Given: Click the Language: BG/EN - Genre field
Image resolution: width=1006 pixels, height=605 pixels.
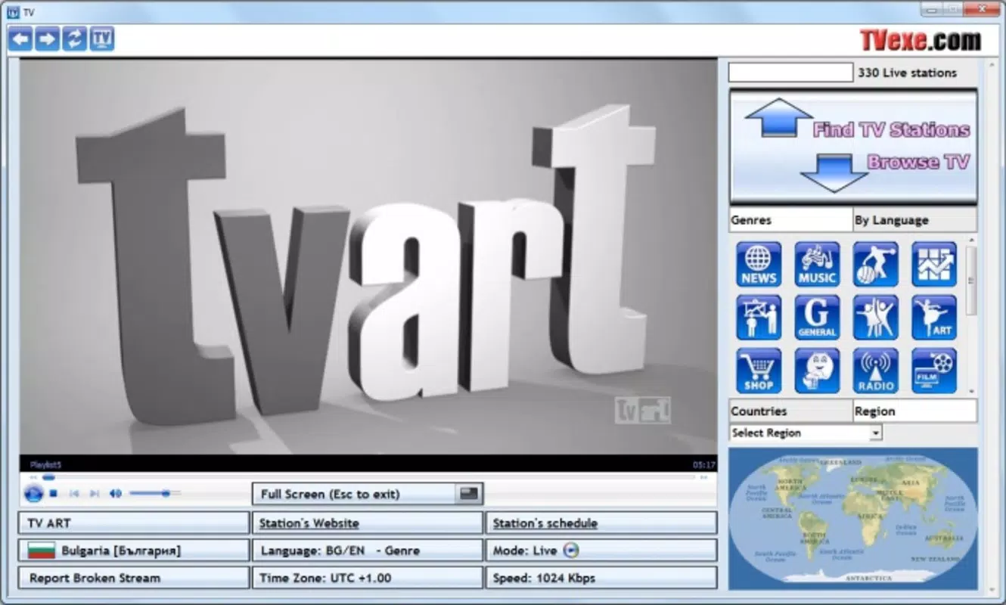Looking at the screenshot, I should 368,550.
